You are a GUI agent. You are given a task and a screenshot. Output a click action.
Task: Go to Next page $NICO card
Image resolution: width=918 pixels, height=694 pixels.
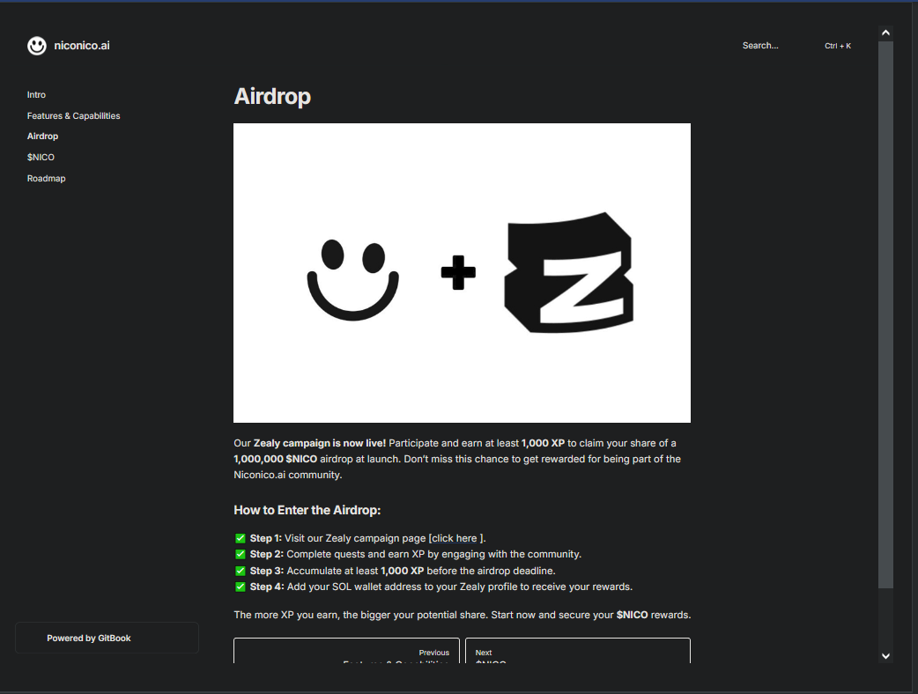pos(578,651)
